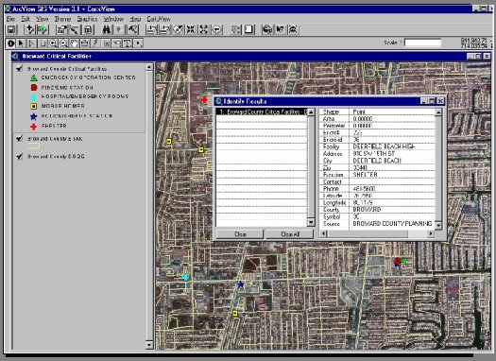Click the blue star police marker on map
Viewport: 496px width, 361px height.
coord(241,284)
